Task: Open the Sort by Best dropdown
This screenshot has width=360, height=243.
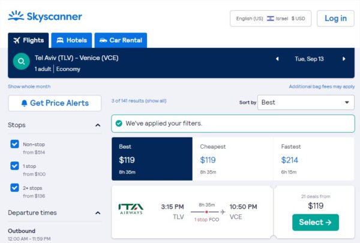Action: (x=306, y=103)
